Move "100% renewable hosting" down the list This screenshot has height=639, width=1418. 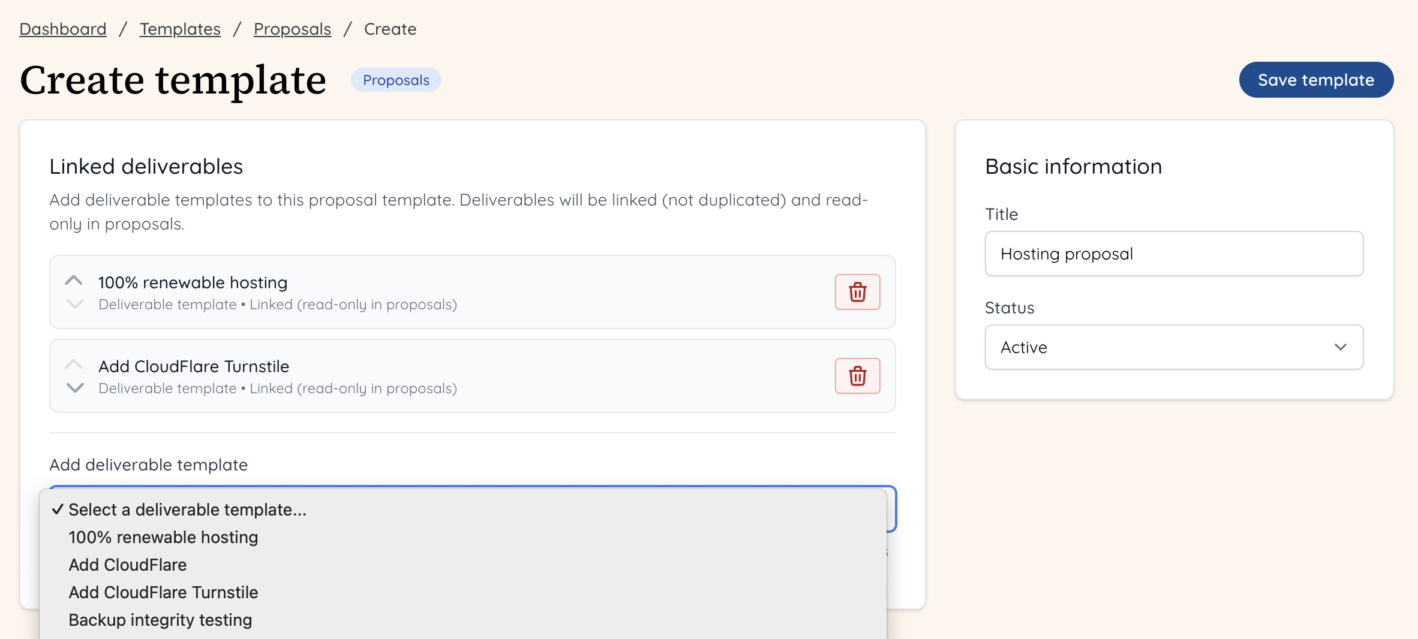click(74, 304)
